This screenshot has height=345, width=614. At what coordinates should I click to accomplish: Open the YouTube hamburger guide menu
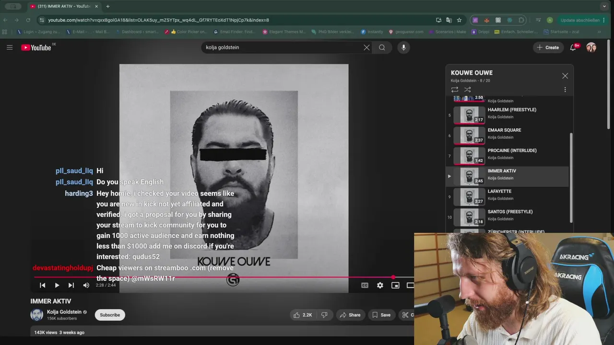tap(10, 47)
